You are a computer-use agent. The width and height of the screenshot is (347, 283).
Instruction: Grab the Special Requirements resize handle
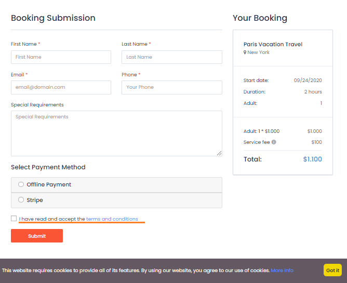click(219, 153)
